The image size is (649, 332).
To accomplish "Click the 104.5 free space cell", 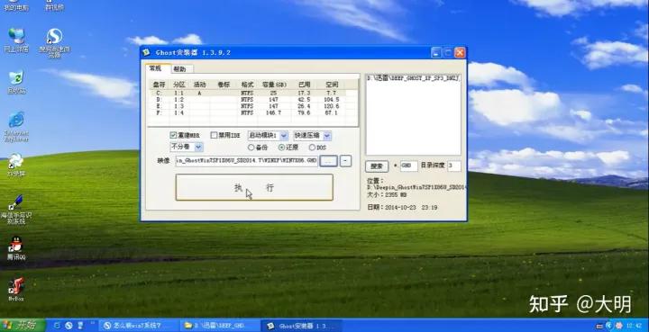I will click(x=332, y=100).
